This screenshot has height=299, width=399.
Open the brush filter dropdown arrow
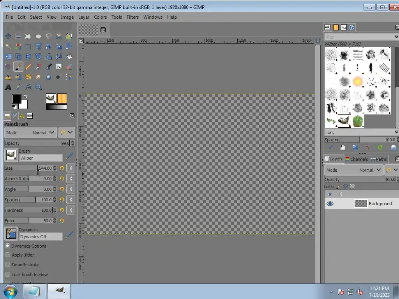point(396,37)
